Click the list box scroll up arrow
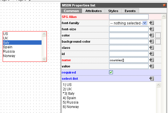The width and height of the screenshot is (168, 113). tap(44, 34)
